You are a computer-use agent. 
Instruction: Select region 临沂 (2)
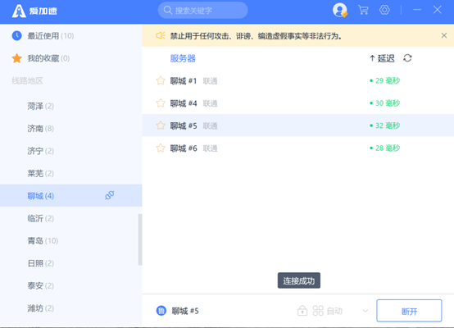tap(71, 218)
